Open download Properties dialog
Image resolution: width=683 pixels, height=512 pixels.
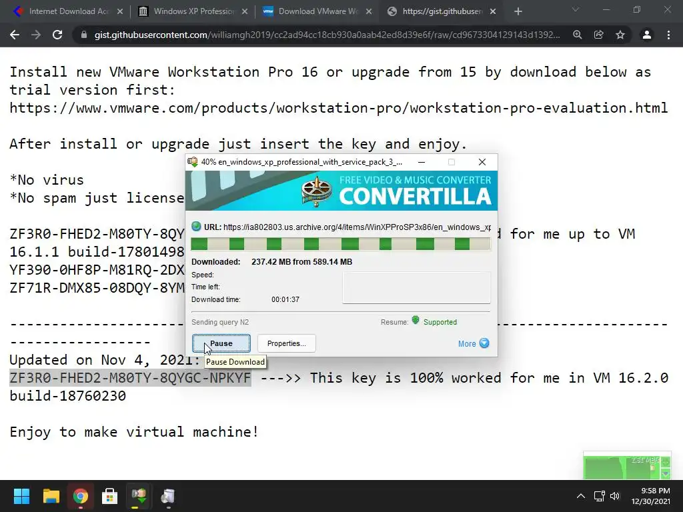pyautogui.click(x=287, y=343)
